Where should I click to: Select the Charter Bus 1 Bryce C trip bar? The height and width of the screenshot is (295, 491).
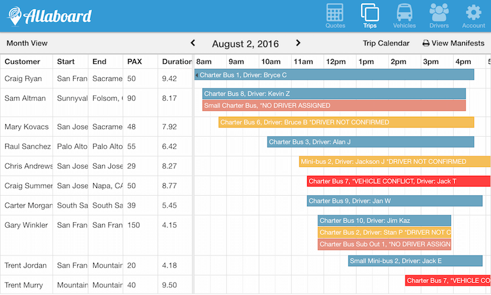click(334, 75)
